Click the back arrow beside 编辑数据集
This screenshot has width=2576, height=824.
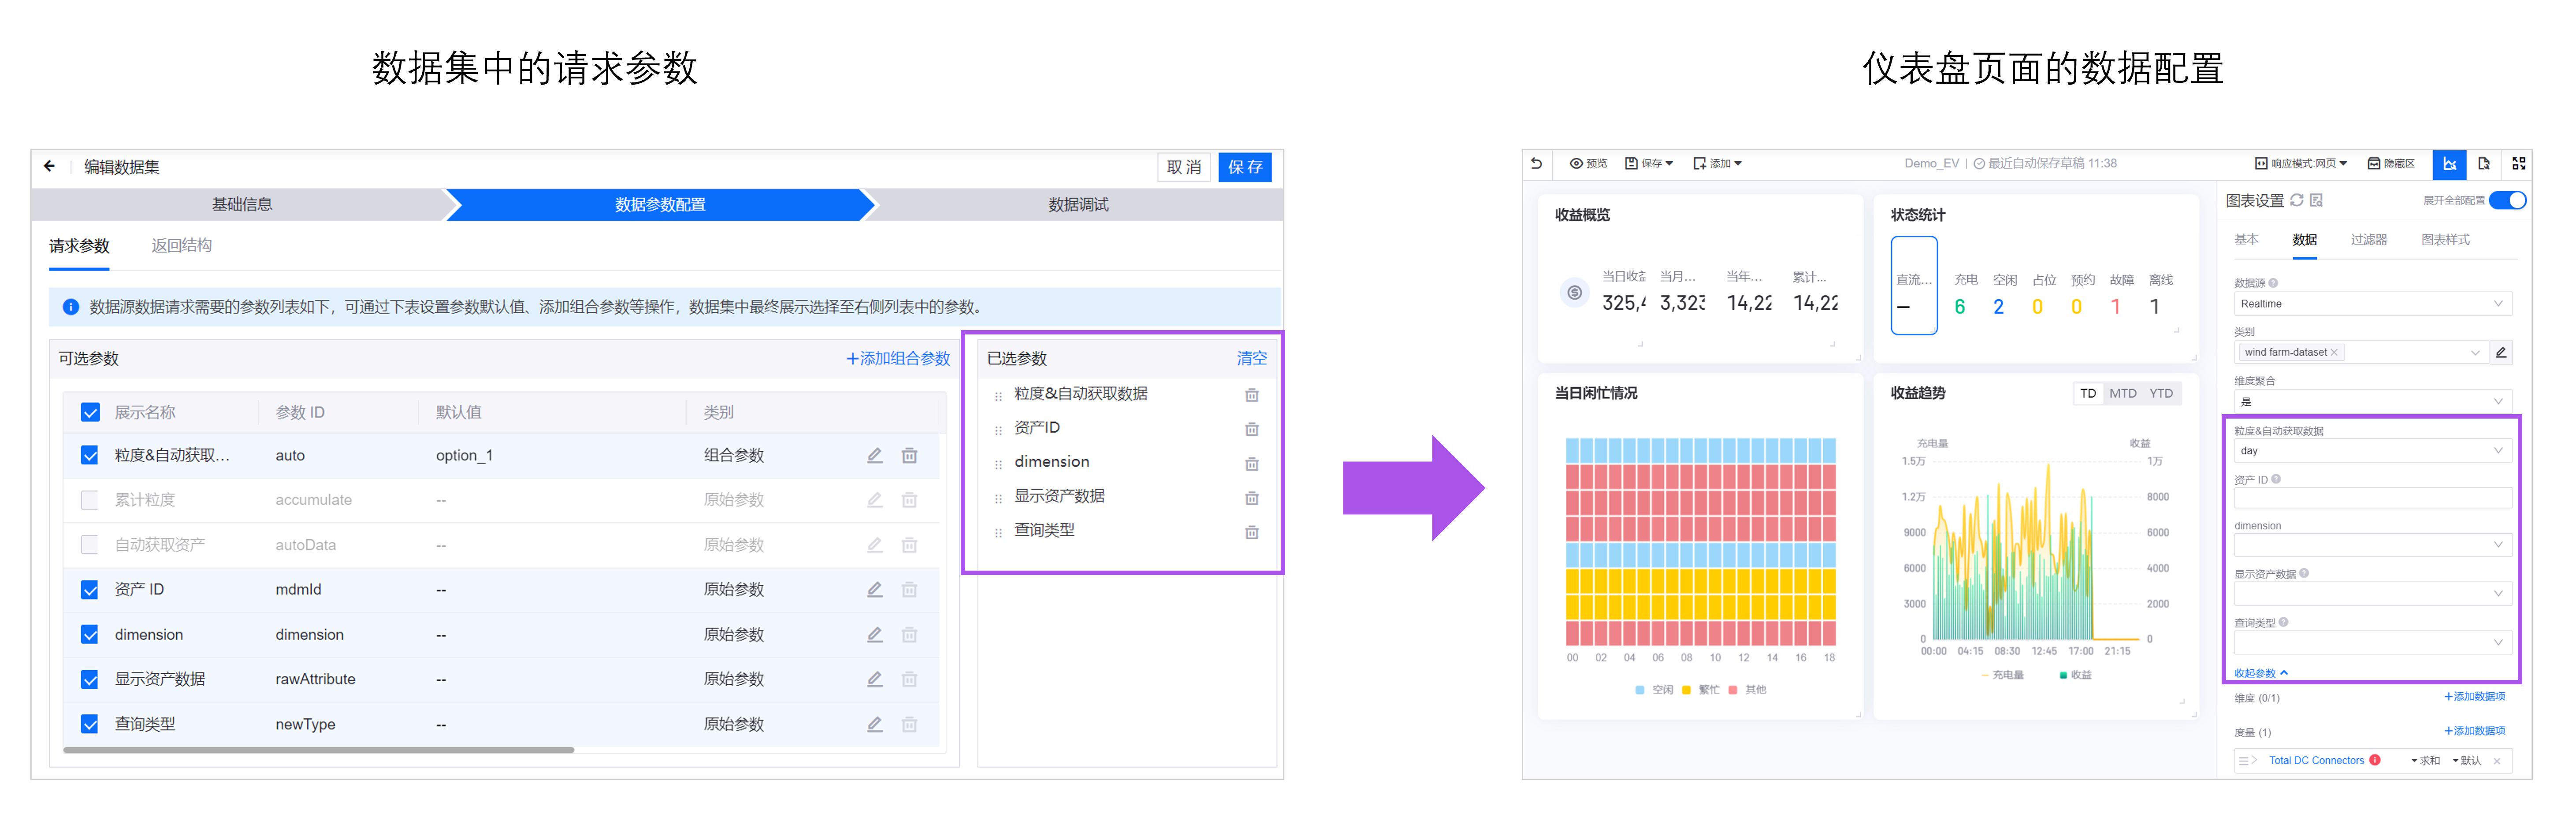[x=49, y=166]
